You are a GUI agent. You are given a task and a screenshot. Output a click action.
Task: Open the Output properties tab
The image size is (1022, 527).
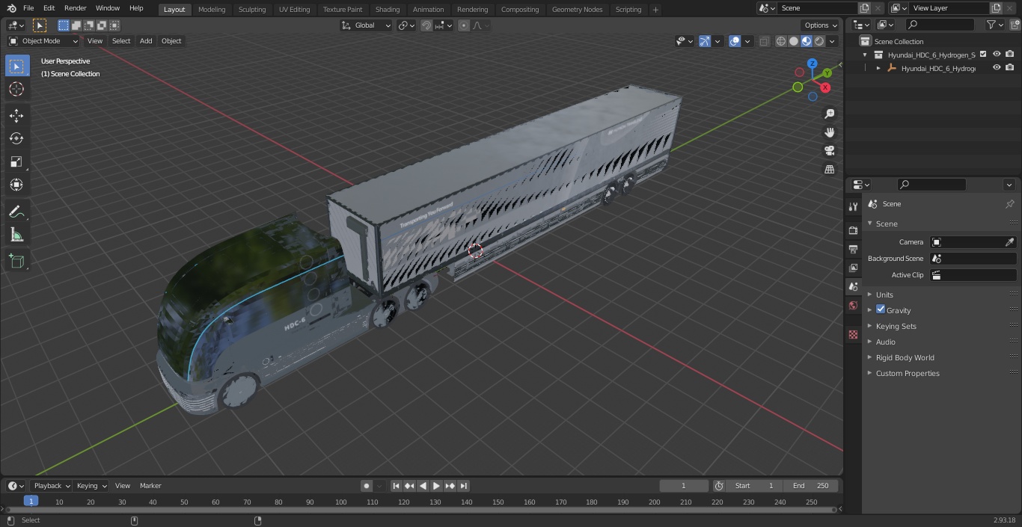853,249
